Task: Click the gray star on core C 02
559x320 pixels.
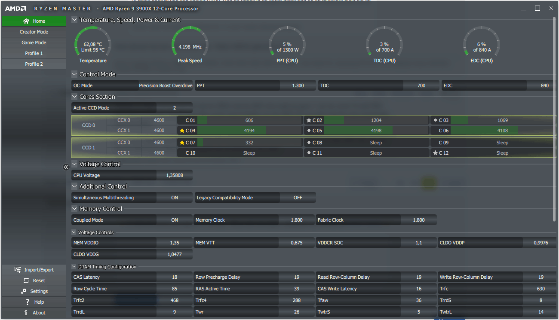Action: [x=309, y=120]
